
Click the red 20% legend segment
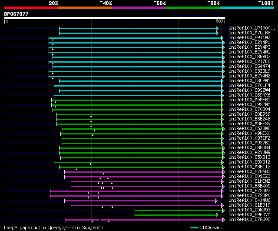[x=31, y=8]
